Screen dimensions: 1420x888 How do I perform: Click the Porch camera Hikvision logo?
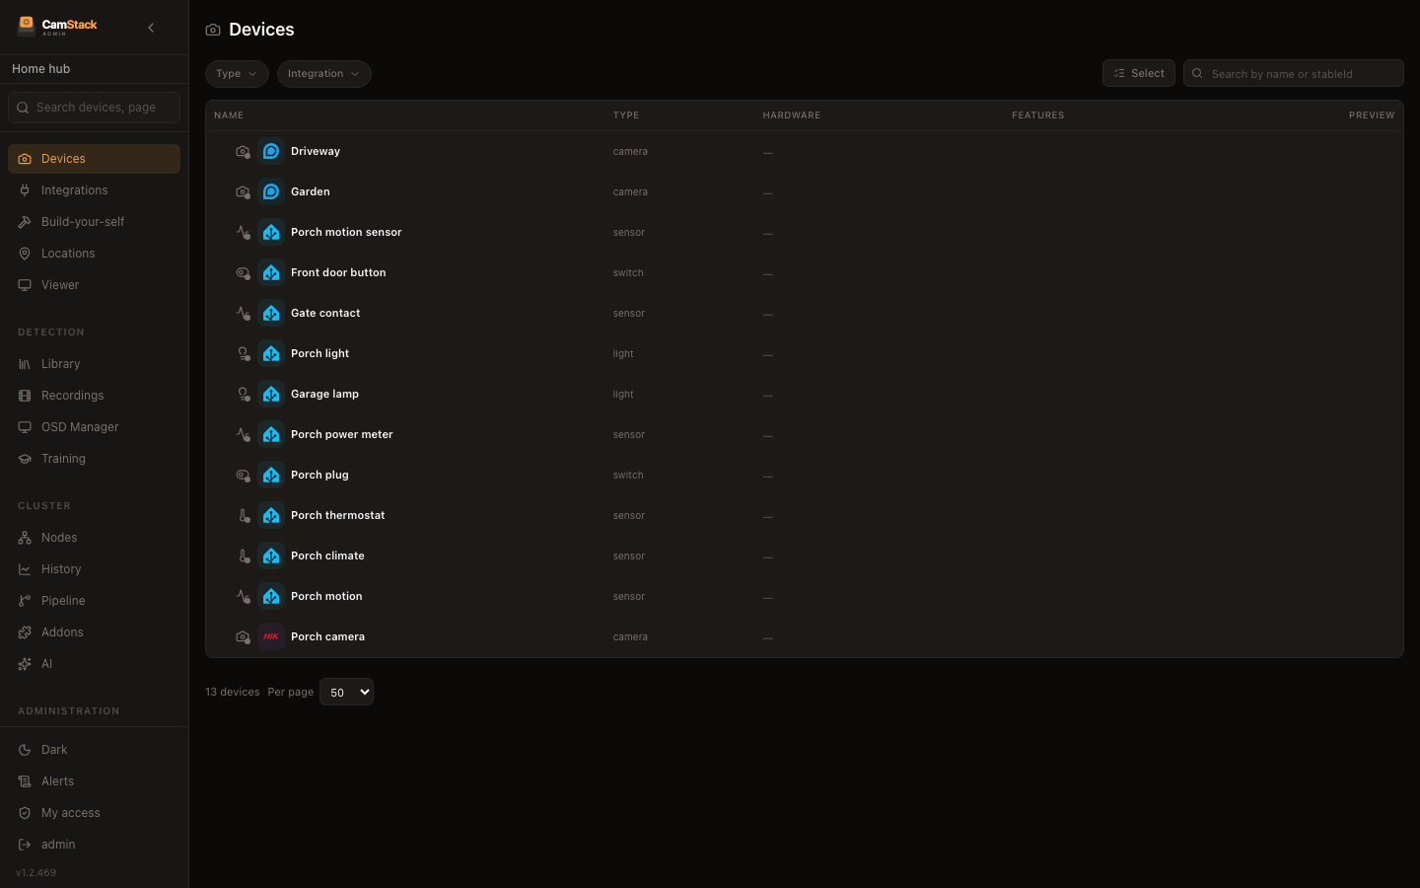tap(271, 636)
